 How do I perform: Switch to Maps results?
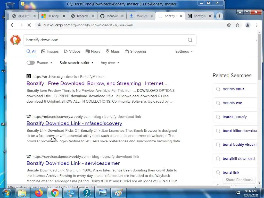pyautogui.click(x=113, y=51)
